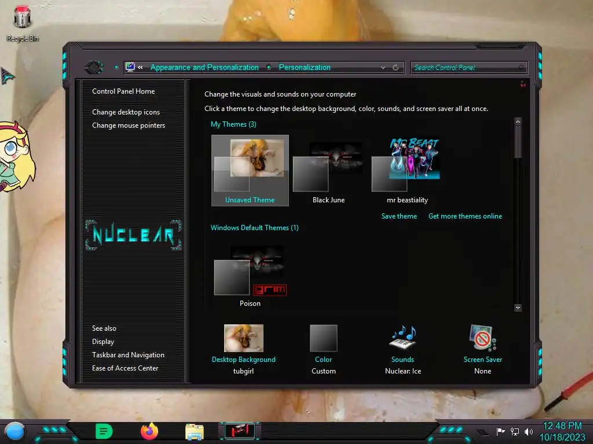The width and height of the screenshot is (593, 444).
Task: Open the Start orb button
Action: coord(15,431)
